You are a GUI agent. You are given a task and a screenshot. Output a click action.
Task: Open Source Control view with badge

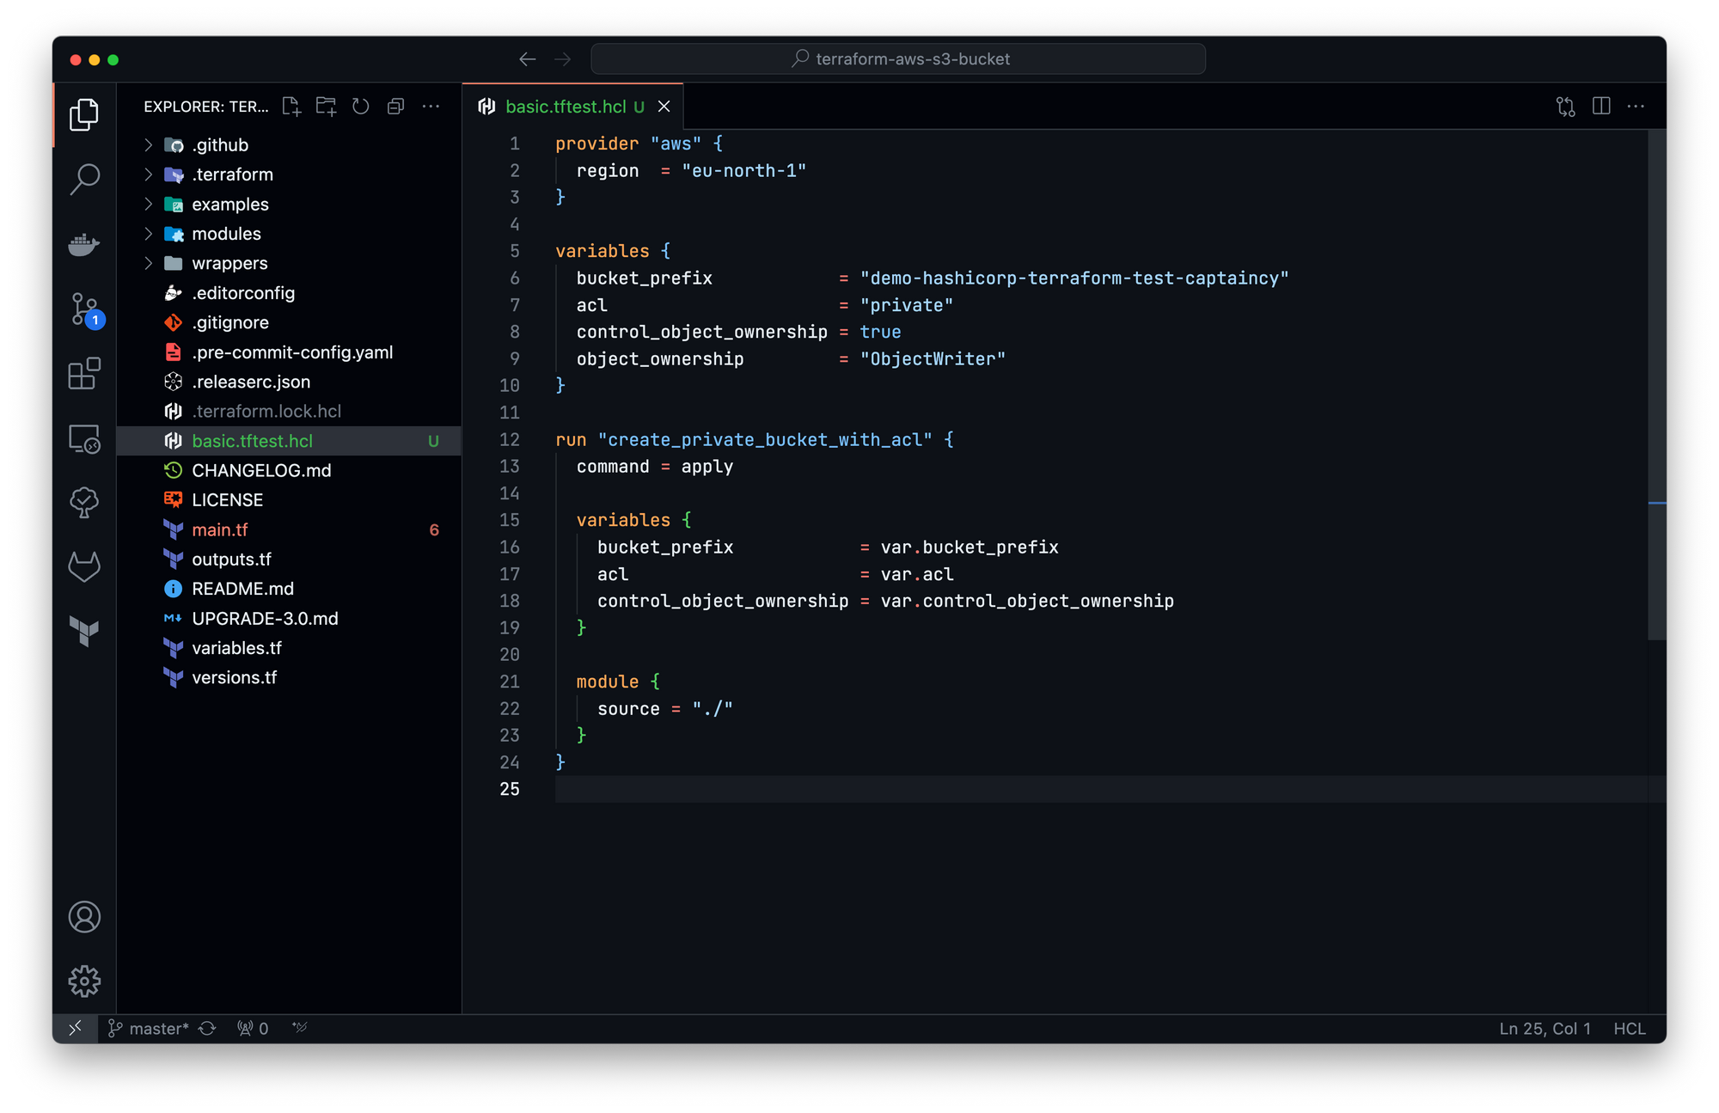click(84, 309)
